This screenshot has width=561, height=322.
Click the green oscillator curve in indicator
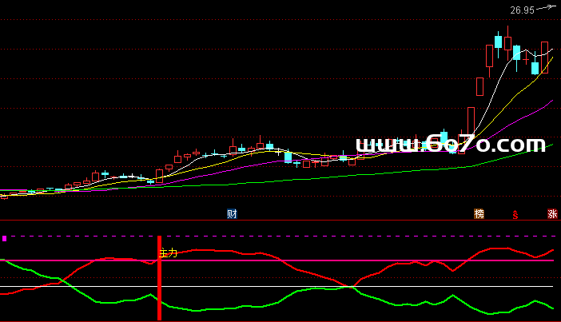tap(240, 308)
